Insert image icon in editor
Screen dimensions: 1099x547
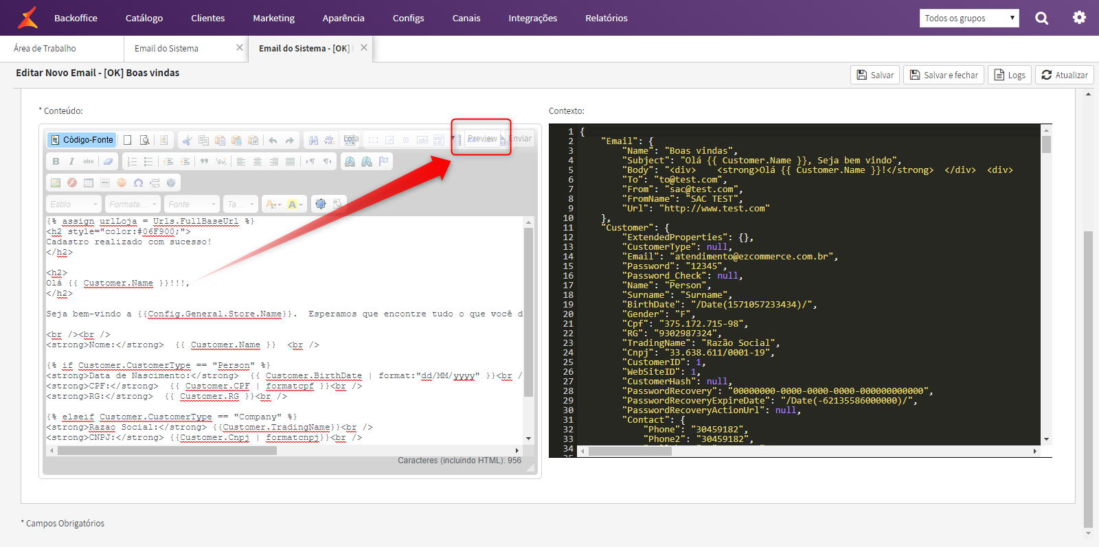pos(56,183)
